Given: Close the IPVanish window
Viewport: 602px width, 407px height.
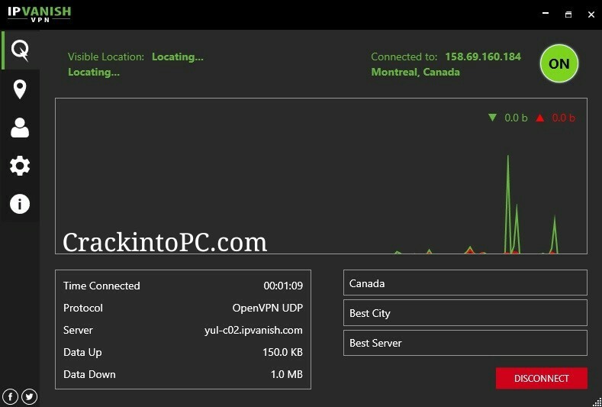Looking at the screenshot, I should point(591,15).
